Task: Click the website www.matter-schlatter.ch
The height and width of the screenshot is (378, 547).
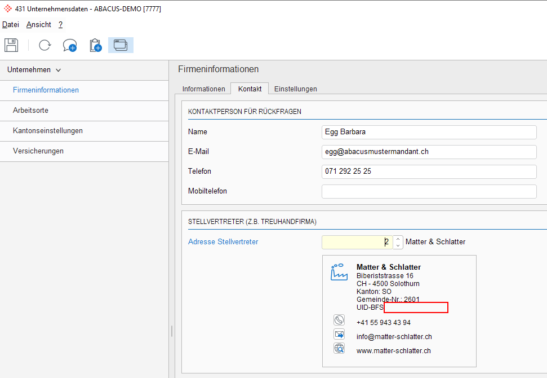Action: click(394, 351)
